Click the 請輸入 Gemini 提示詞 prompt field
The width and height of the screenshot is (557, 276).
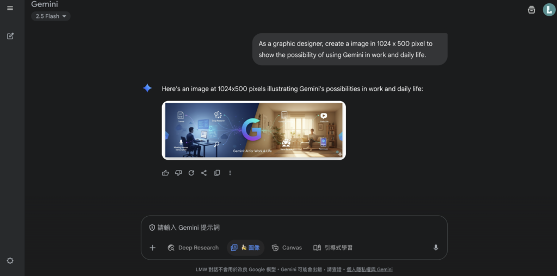pos(294,228)
